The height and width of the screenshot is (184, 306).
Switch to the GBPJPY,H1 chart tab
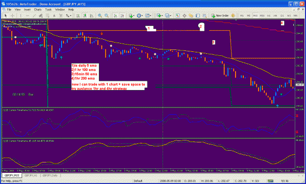click(31, 175)
